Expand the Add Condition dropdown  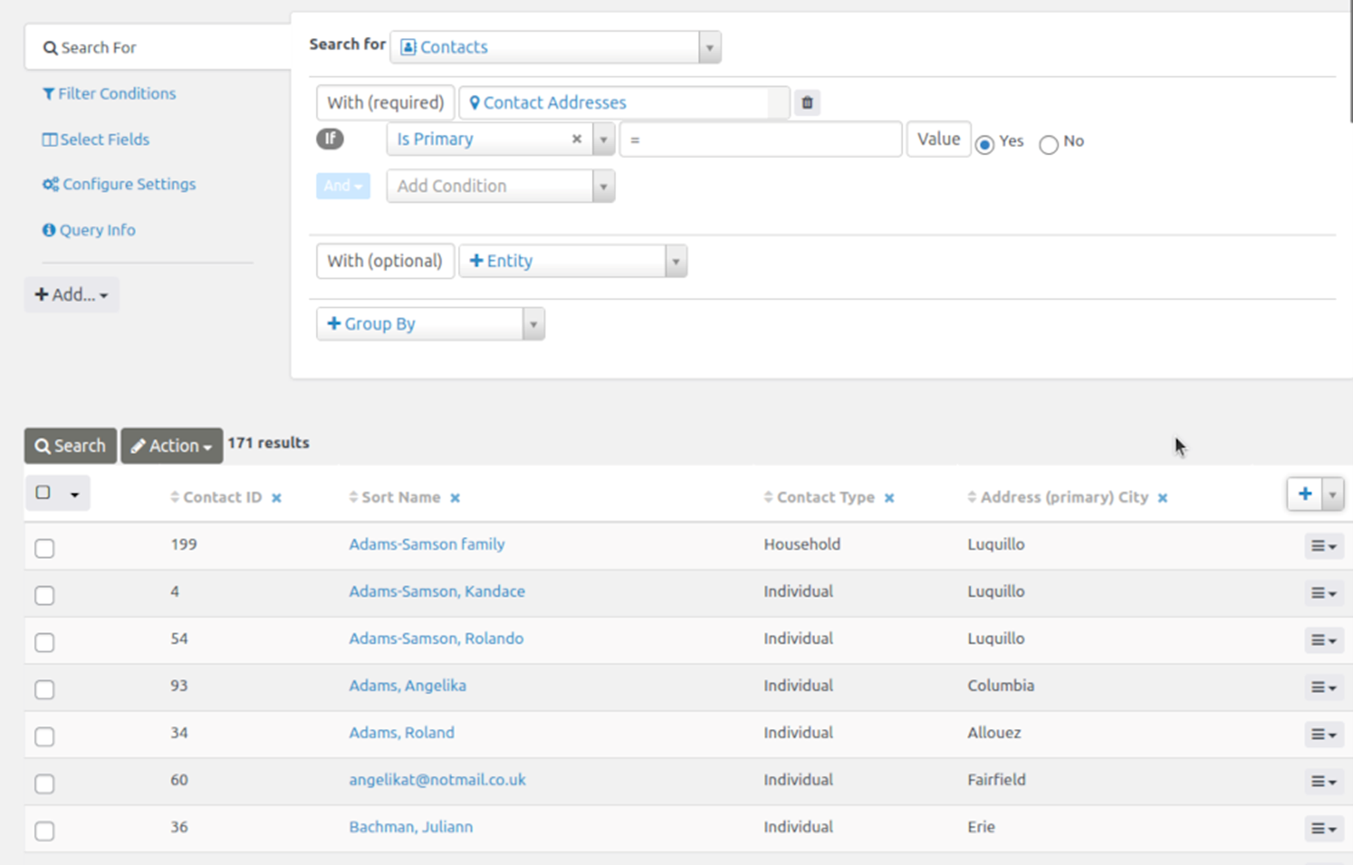[x=500, y=186]
